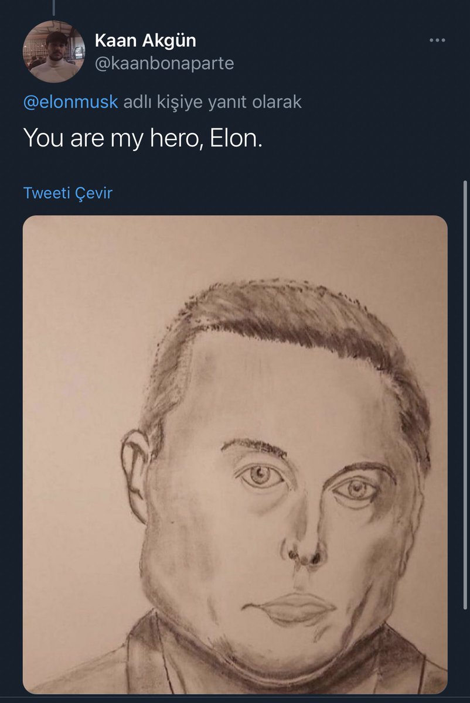The width and height of the screenshot is (470, 703).
Task: Click the reply thread line above the avatar
Action: click(53, 7)
